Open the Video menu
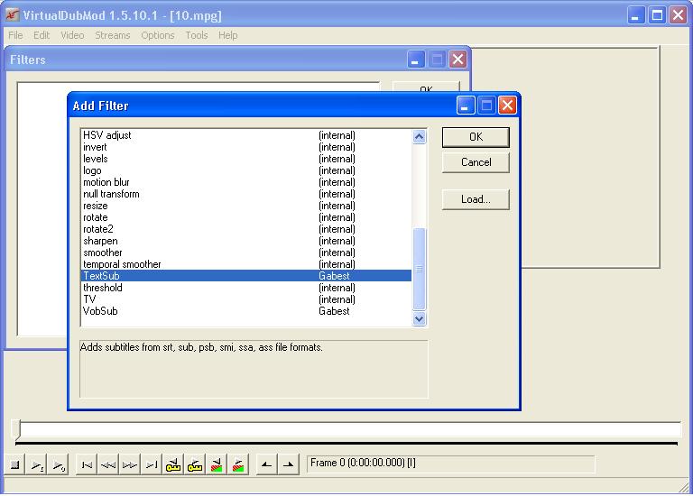This screenshot has height=496, width=693. tap(72, 35)
